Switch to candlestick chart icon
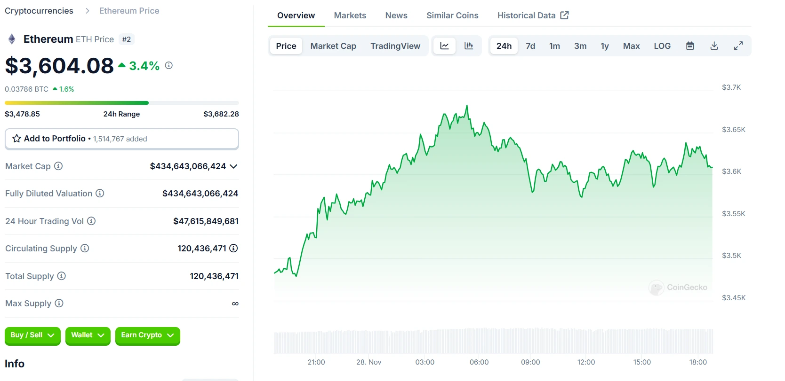The width and height of the screenshot is (785, 381). [469, 46]
